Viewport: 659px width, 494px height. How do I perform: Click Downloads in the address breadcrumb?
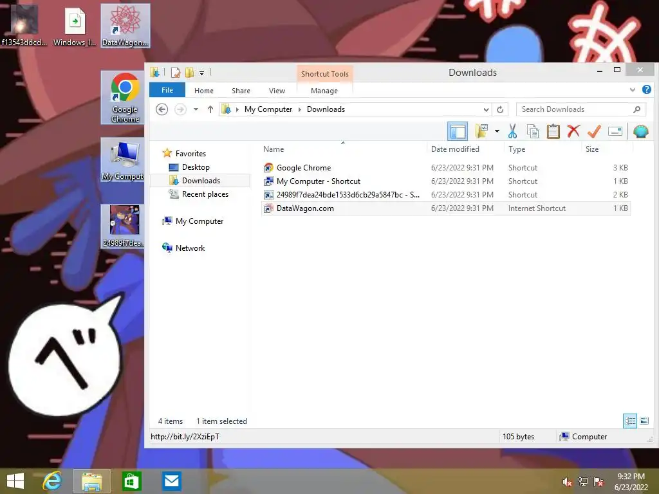coord(326,109)
